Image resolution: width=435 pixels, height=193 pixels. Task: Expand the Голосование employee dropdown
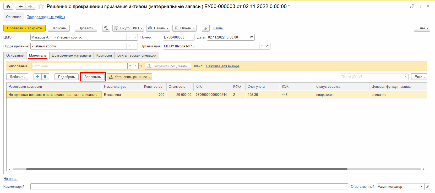(x=130, y=66)
